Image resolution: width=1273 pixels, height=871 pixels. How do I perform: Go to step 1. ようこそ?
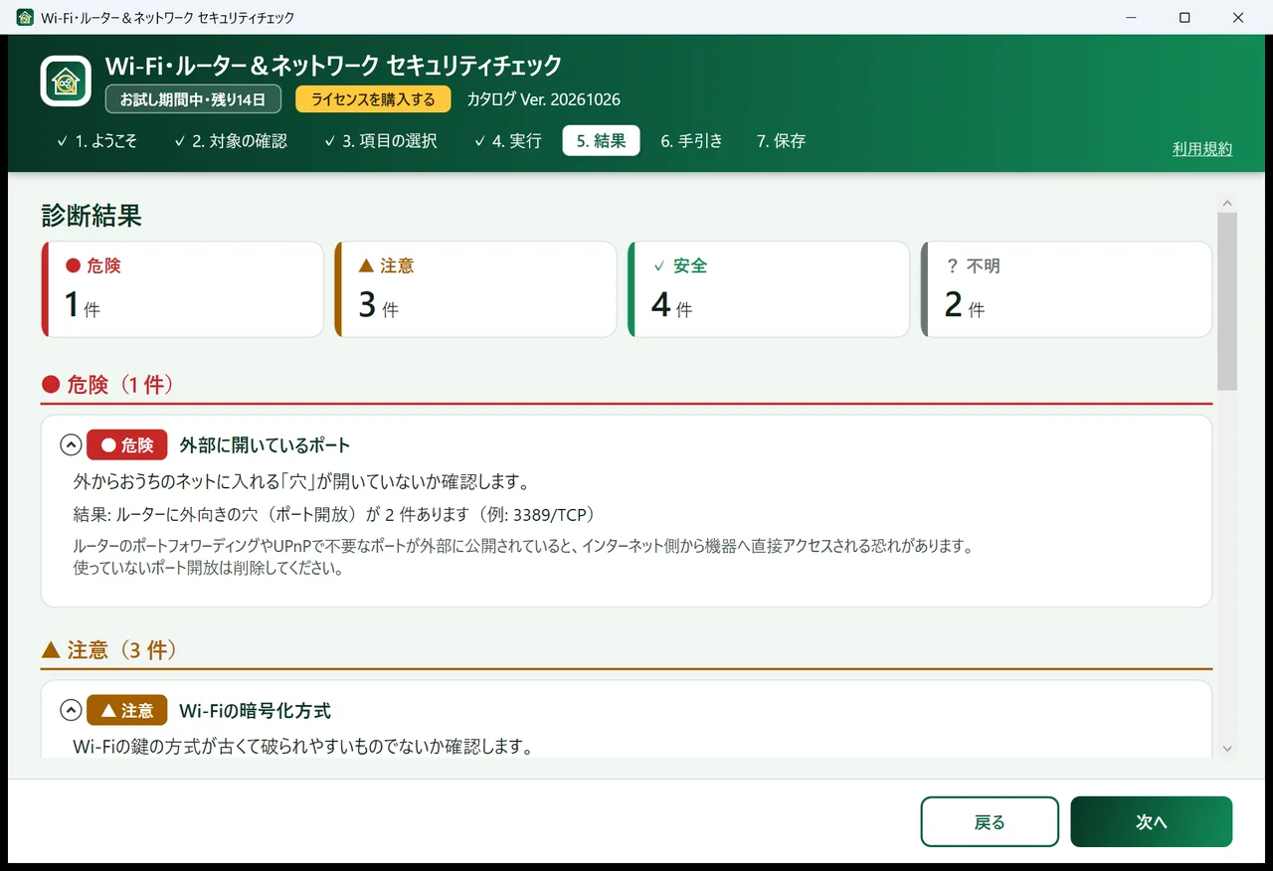(97, 141)
